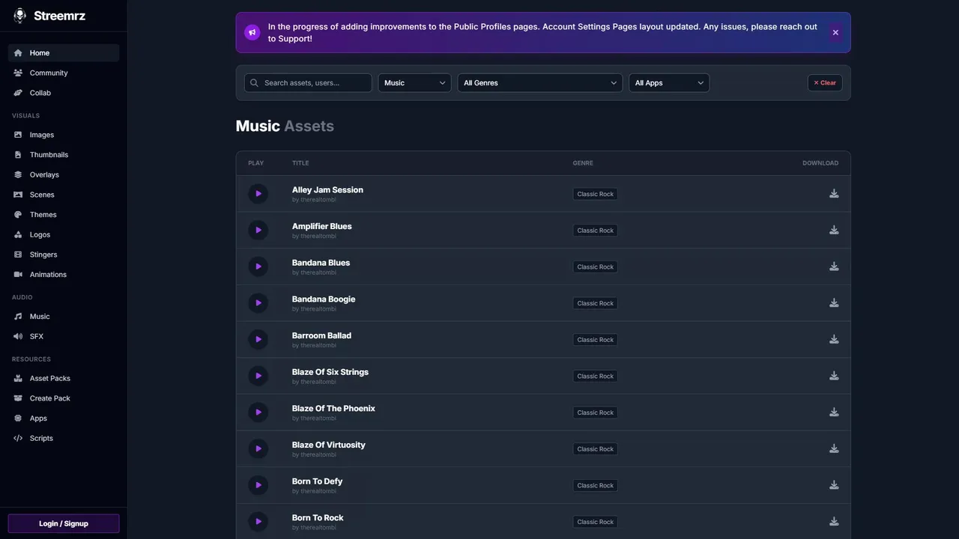Viewport: 959px width, 539px height.
Task: Clear the active search filters
Action: point(825,83)
